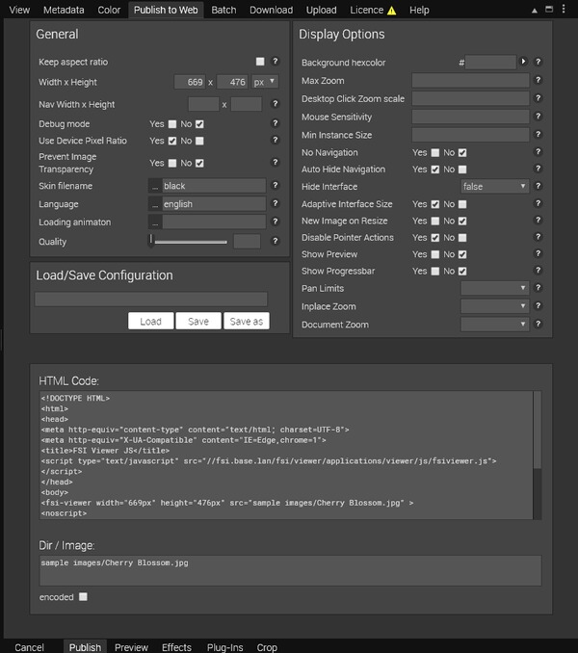Open help icon for Nav Width x Height
Image resolution: width=578 pixels, height=653 pixels.
(275, 104)
